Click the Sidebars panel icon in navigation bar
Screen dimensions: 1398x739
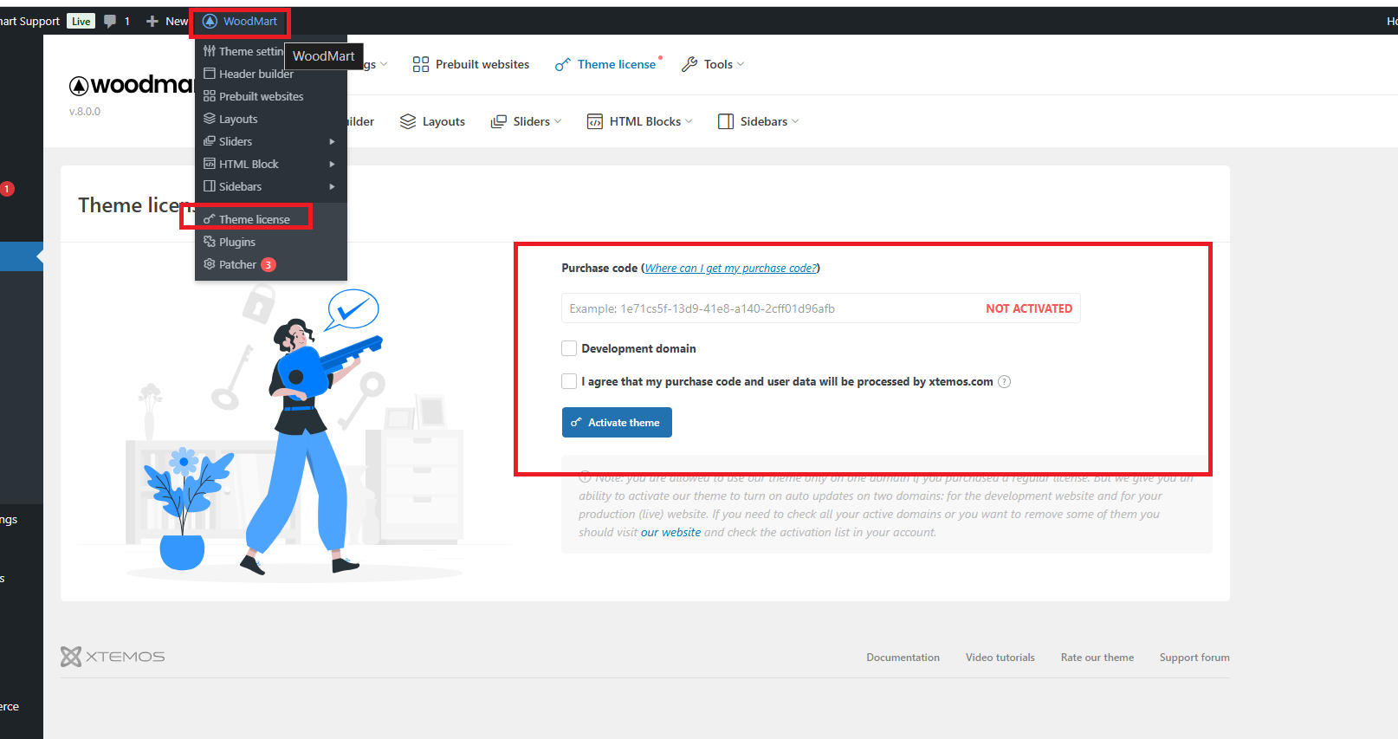tap(726, 121)
